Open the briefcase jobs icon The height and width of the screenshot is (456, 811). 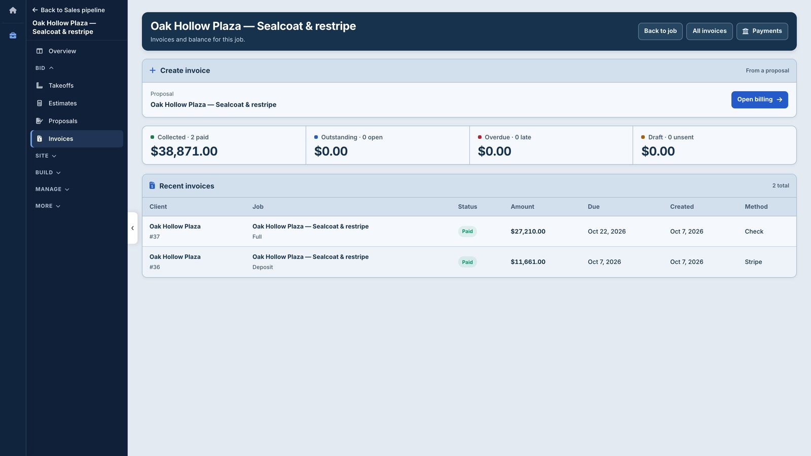[x=13, y=35]
